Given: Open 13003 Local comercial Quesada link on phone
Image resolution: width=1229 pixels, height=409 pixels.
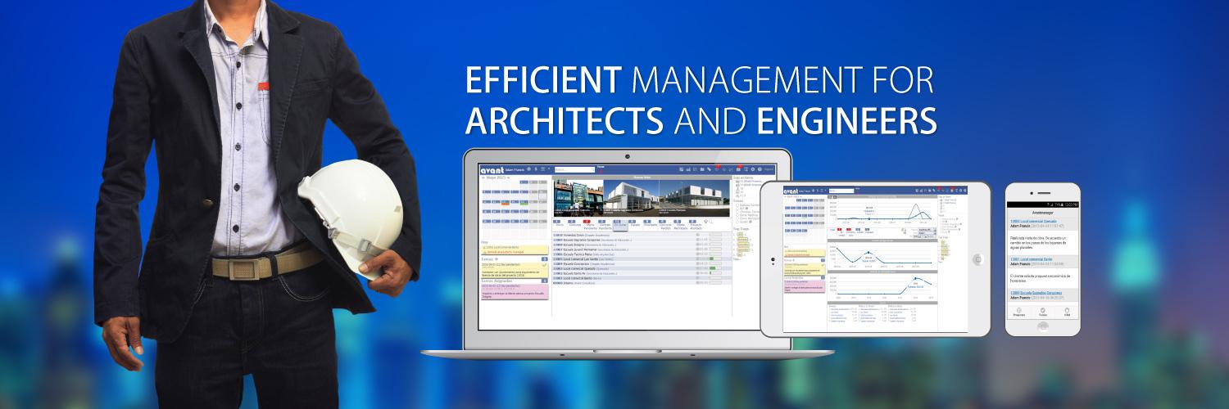Looking at the screenshot, I should coord(1033,221).
